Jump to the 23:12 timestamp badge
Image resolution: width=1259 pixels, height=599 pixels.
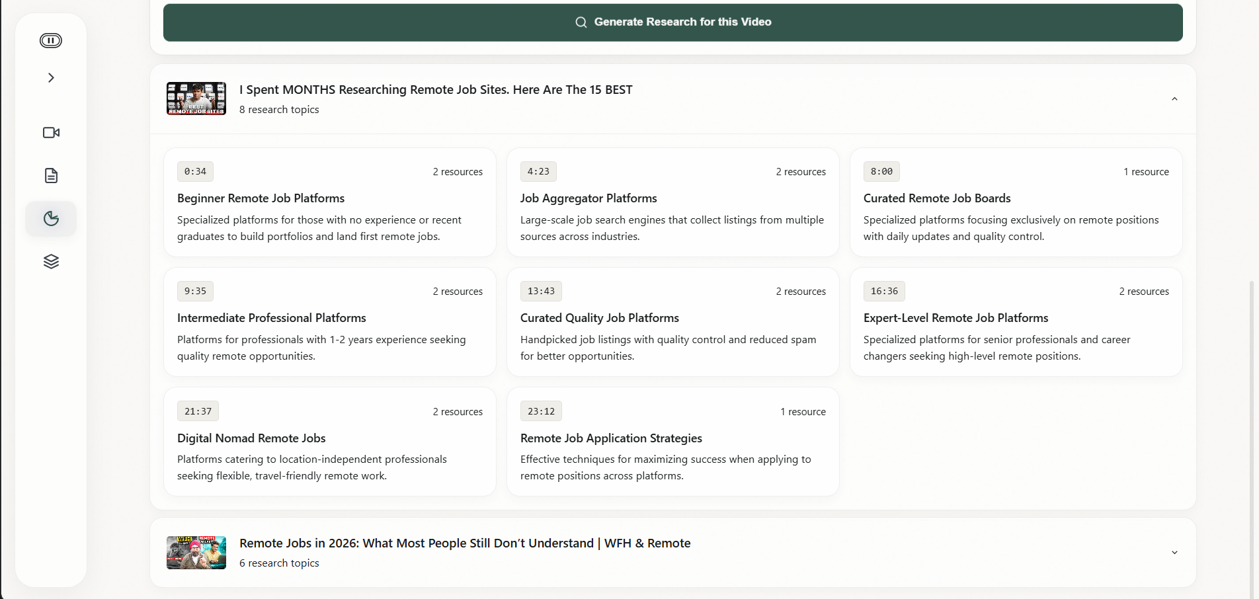(541, 411)
